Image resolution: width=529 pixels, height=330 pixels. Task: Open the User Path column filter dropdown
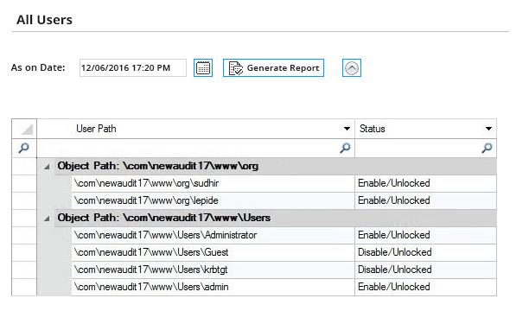pos(347,129)
